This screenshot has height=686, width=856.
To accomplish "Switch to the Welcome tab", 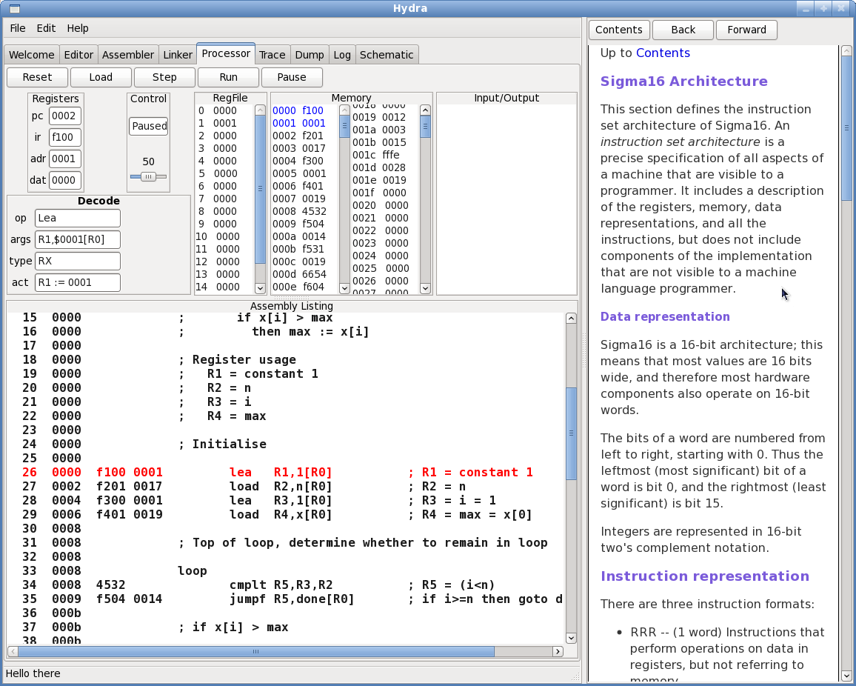I will (x=32, y=55).
